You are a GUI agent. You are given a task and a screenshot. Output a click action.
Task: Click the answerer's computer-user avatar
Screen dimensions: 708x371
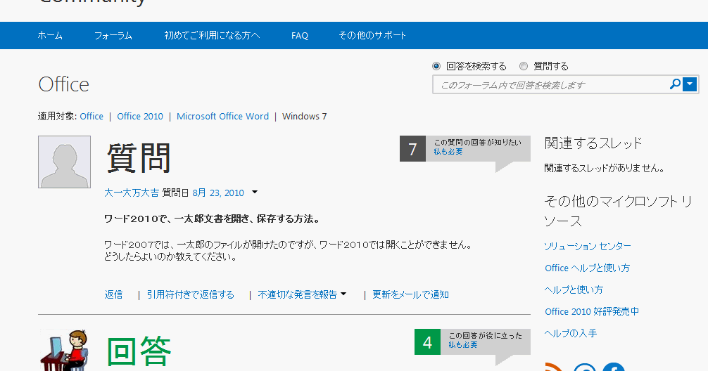tap(64, 350)
